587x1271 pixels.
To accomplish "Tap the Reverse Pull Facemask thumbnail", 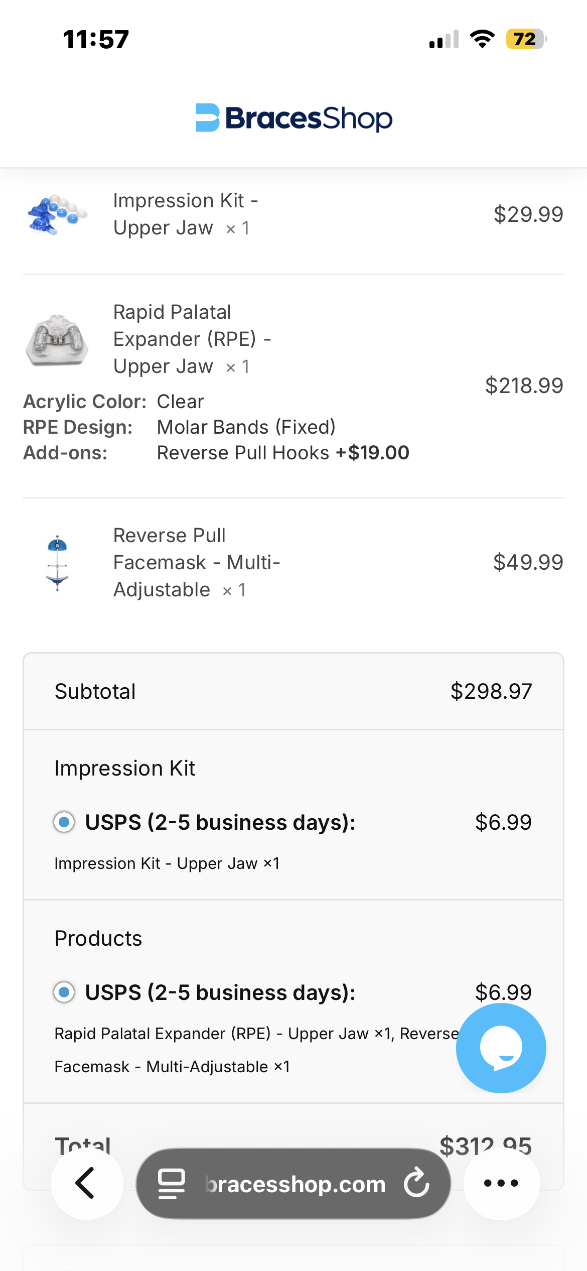I will click(x=57, y=563).
